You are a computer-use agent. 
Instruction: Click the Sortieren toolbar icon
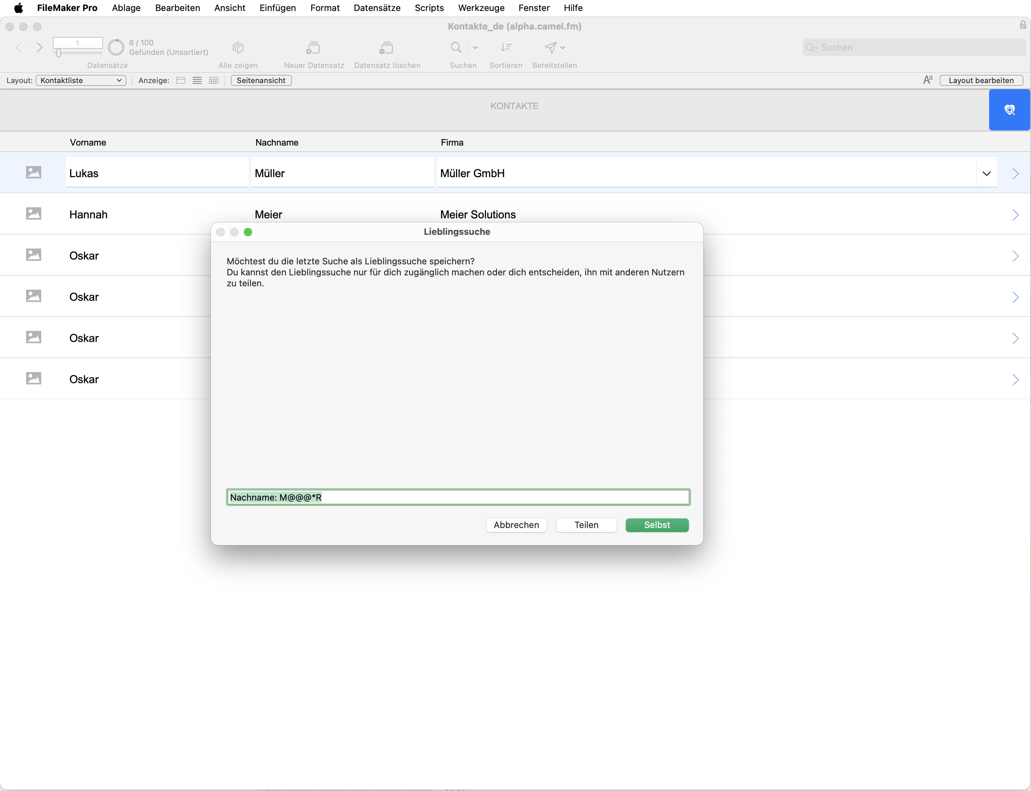506,47
